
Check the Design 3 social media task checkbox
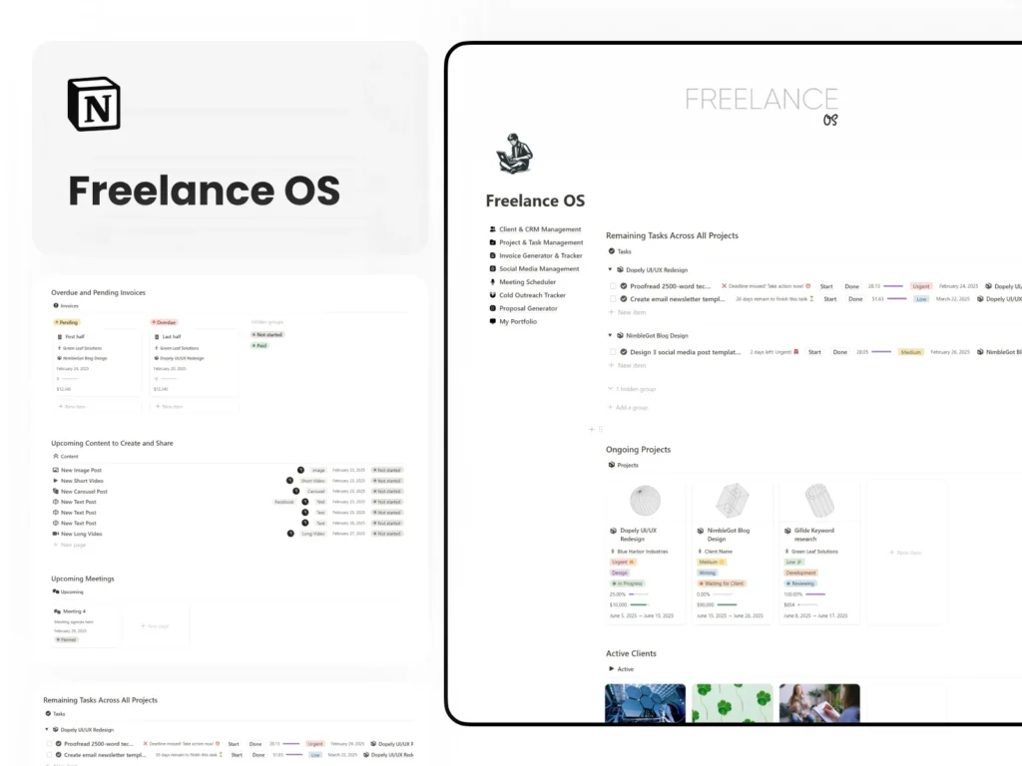click(x=613, y=352)
